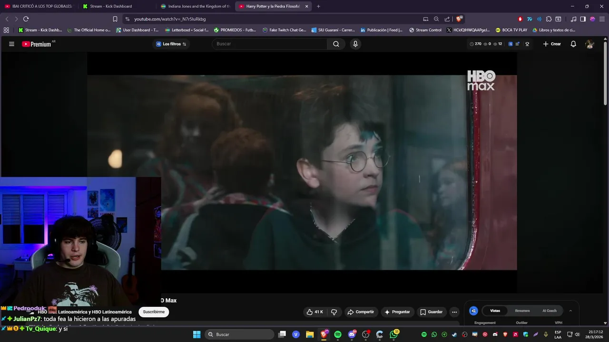The width and height of the screenshot is (609, 342).
Task: Open the account avatar menu
Action: pyautogui.click(x=589, y=44)
